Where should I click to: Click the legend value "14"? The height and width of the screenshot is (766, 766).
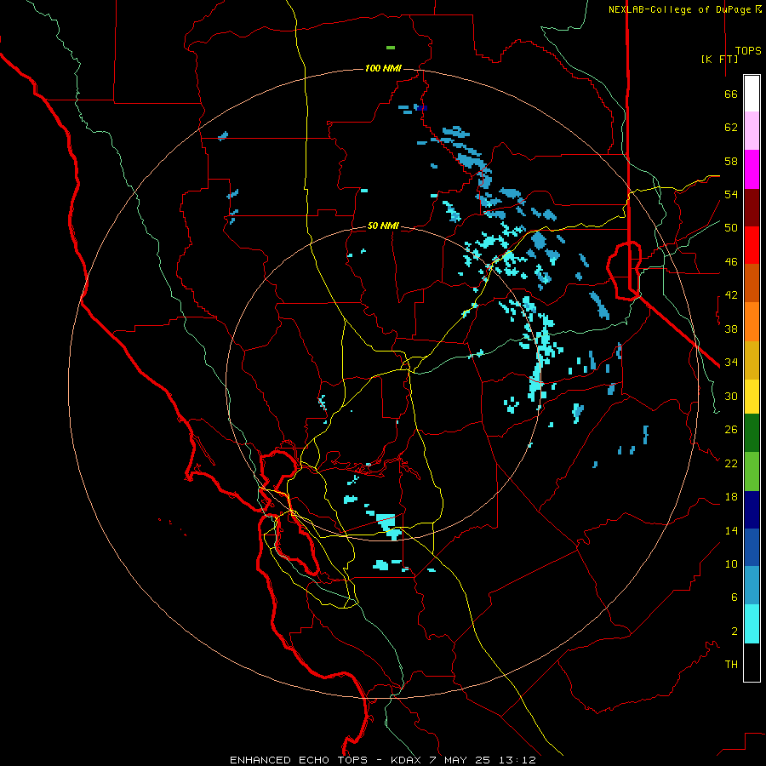point(731,530)
